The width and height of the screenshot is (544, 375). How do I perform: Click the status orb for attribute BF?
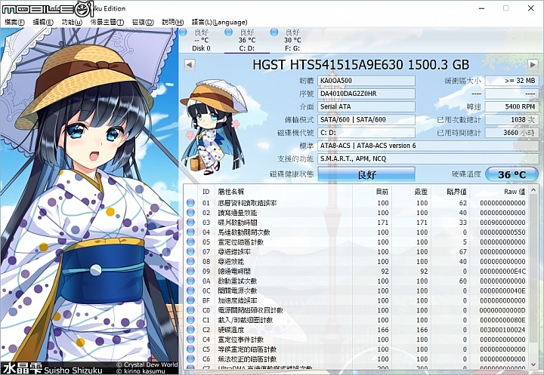pos(190,300)
